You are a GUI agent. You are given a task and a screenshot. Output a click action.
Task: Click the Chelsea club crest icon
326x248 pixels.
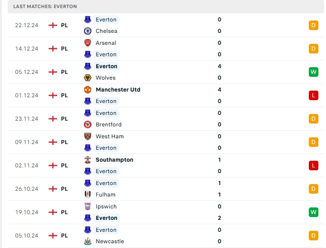(x=88, y=31)
